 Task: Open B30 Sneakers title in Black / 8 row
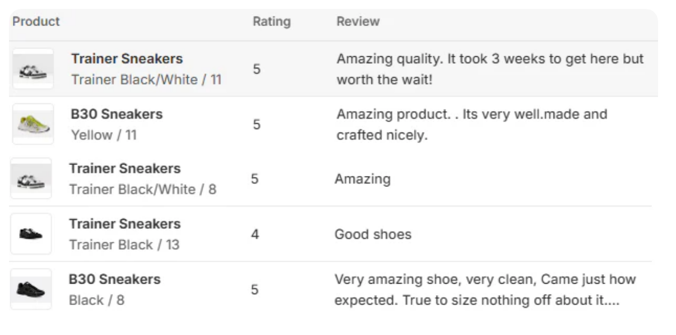pos(115,279)
